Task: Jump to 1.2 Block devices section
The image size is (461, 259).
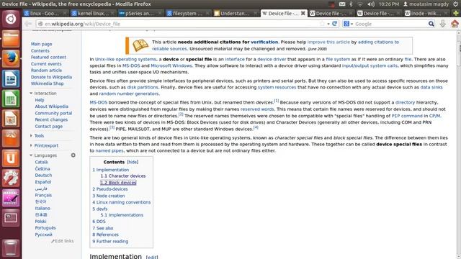Action: [x=118, y=183]
